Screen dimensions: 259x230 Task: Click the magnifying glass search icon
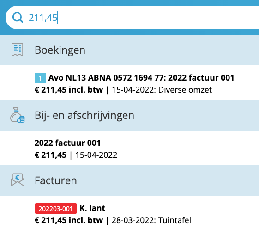tap(18, 18)
